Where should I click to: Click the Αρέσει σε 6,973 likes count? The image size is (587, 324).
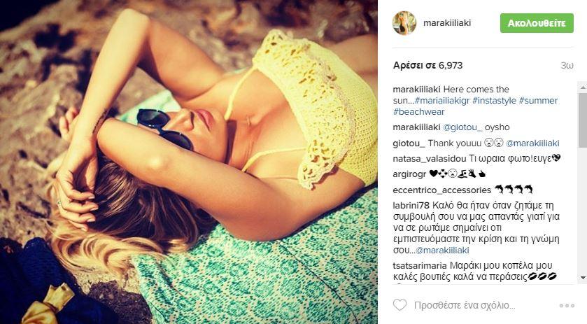point(427,66)
